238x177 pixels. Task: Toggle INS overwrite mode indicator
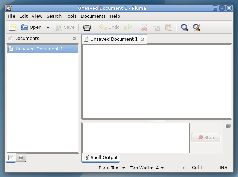click(223, 168)
